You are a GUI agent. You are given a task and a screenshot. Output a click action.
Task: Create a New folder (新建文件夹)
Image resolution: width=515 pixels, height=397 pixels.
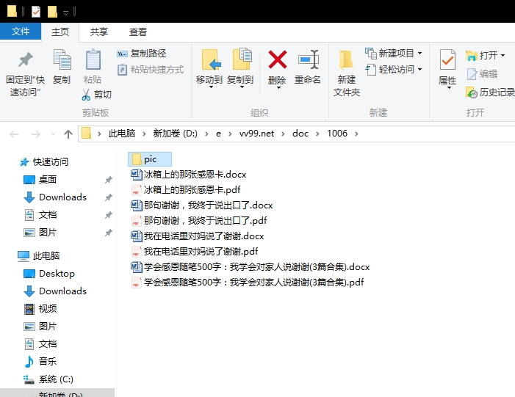[x=347, y=73]
